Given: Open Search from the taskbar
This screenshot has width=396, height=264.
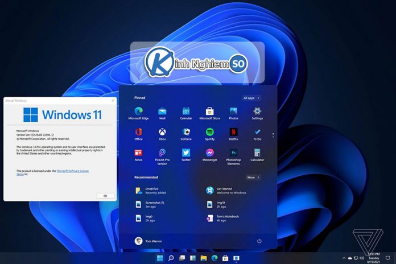Looking at the screenshot, I should (171, 258).
